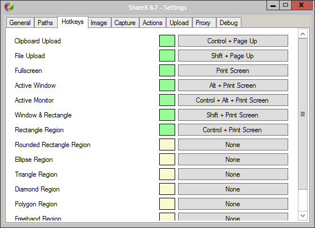Image resolution: width=315 pixels, height=228 pixels.
Task: Click the Control + Page Up hotkey button
Action: coord(233,41)
